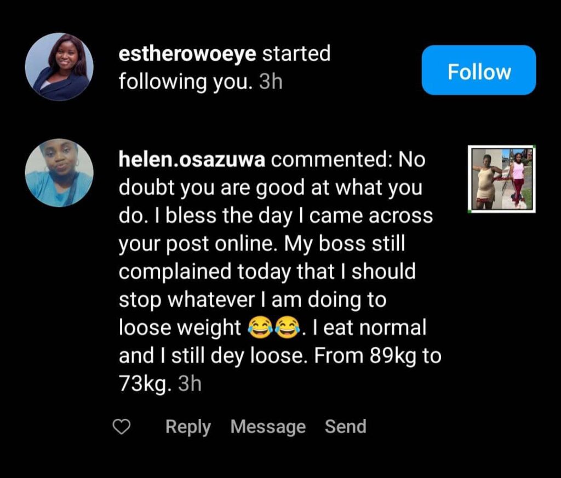Open helen.osazuwa's profile avatar
Viewport: 561px width, 478px height.
[59, 173]
